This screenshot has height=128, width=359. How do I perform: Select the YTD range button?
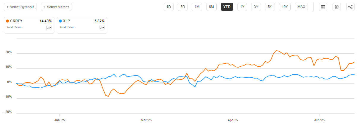coord(227,7)
